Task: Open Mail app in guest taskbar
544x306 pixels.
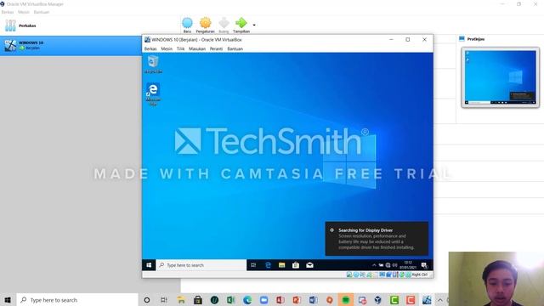Action: pyautogui.click(x=309, y=265)
